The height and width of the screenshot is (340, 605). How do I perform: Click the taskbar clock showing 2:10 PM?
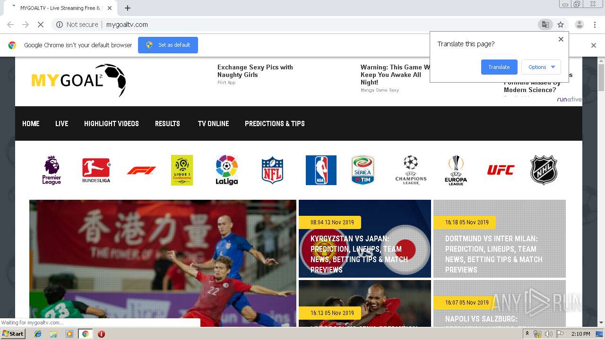(x=580, y=334)
